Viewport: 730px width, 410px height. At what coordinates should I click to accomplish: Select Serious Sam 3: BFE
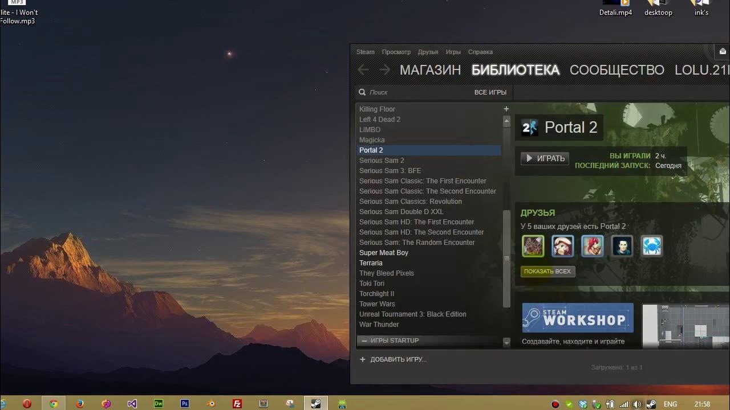click(390, 170)
